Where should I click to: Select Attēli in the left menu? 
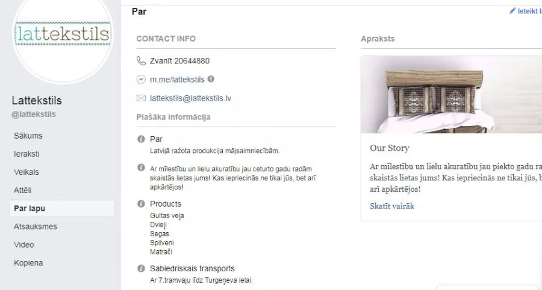click(x=23, y=191)
